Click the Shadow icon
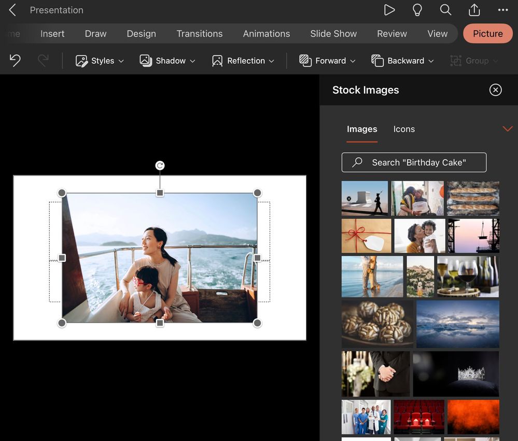Image resolution: width=518 pixels, height=441 pixels. coord(146,61)
